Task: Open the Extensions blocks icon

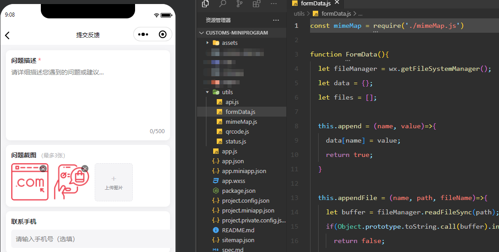Action: (x=256, y=4)
